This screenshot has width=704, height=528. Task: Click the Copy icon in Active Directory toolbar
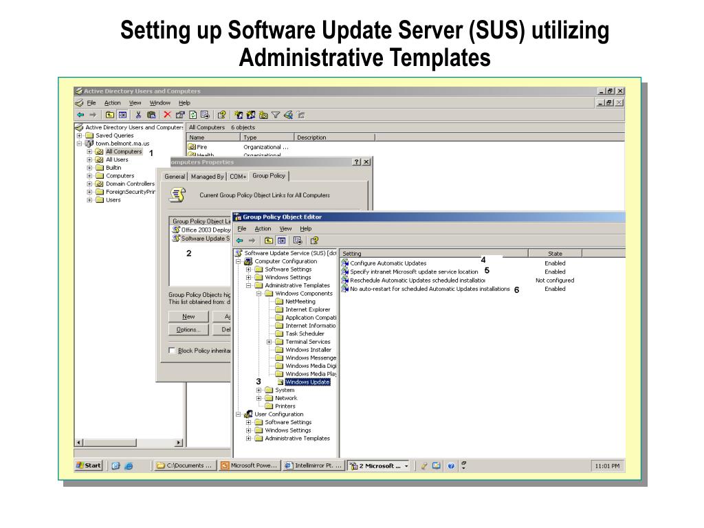pyautogui.click(x=151, y=115)
